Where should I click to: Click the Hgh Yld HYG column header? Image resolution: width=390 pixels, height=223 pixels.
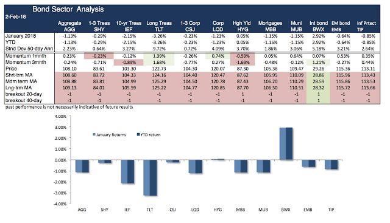pyautogui.click(x=242, y=26)
